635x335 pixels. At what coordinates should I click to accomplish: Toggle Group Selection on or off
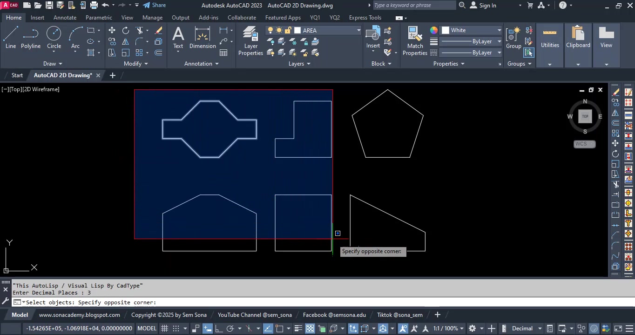pyautogui.click(x=528, y=53)
